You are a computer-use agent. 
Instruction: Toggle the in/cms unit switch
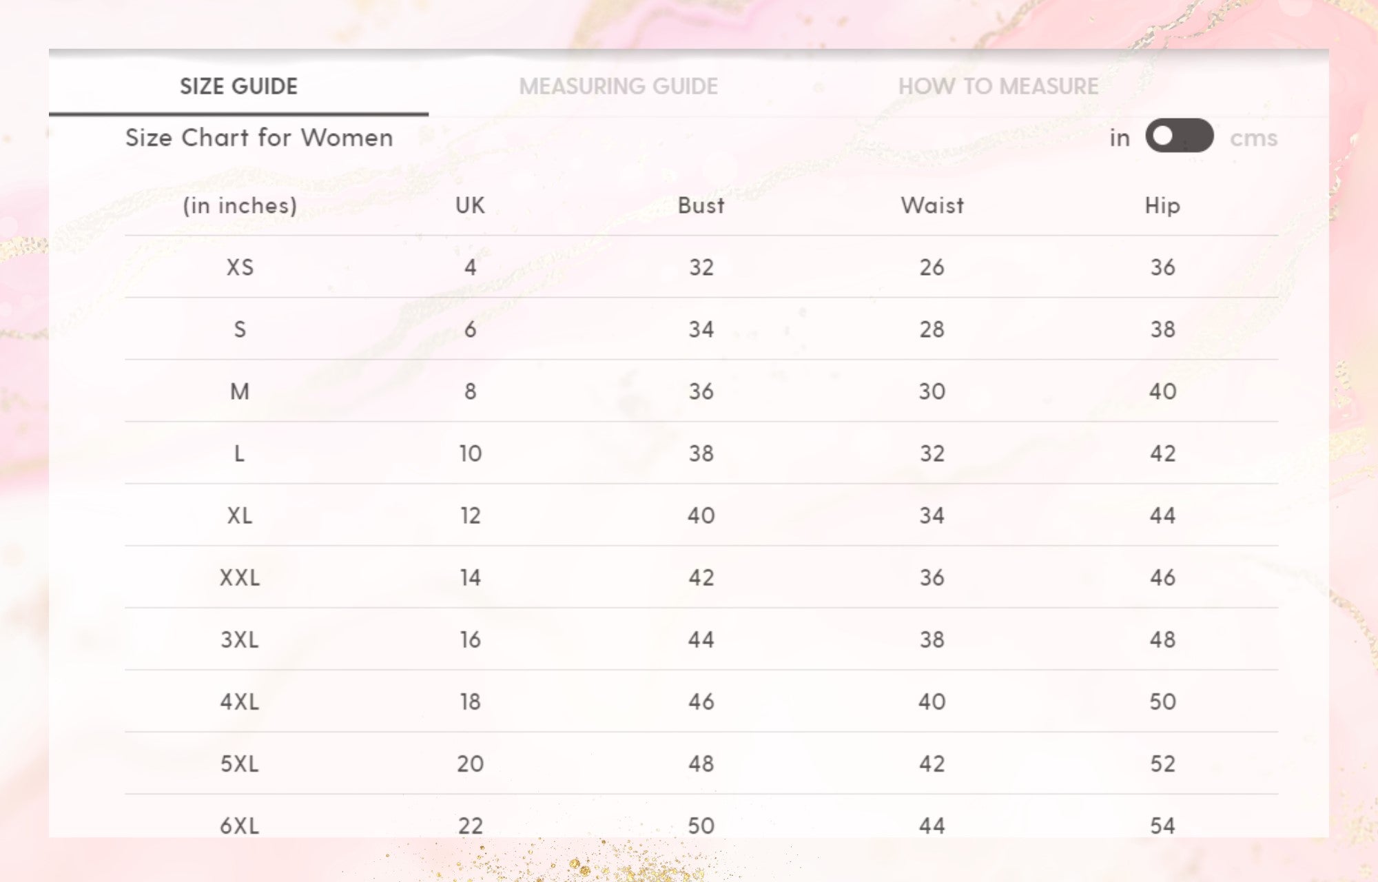[1180, 136]
